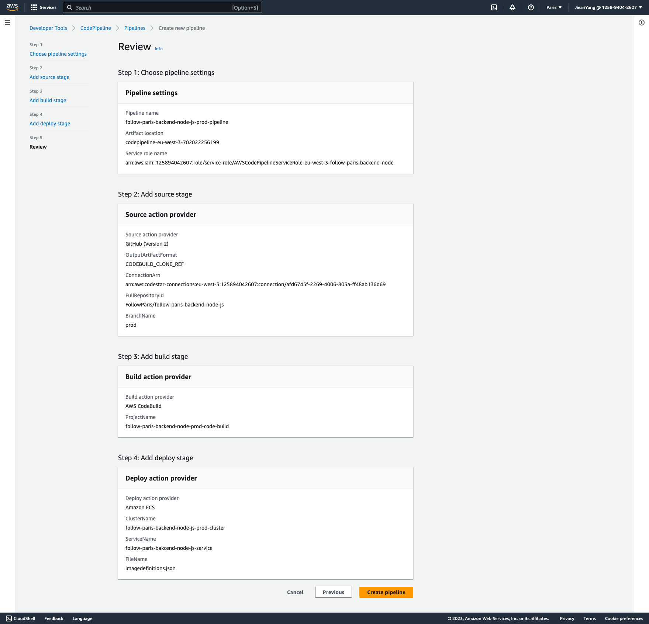This screenshot has height=624, width=649.
Task: Focus the top Search field
Action: 162,7
